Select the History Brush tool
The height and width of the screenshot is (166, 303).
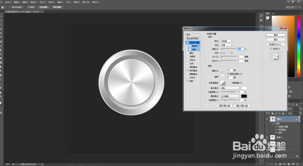pos(1,54)
